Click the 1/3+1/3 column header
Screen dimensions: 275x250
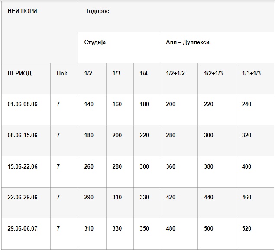[x=251, y=74]
